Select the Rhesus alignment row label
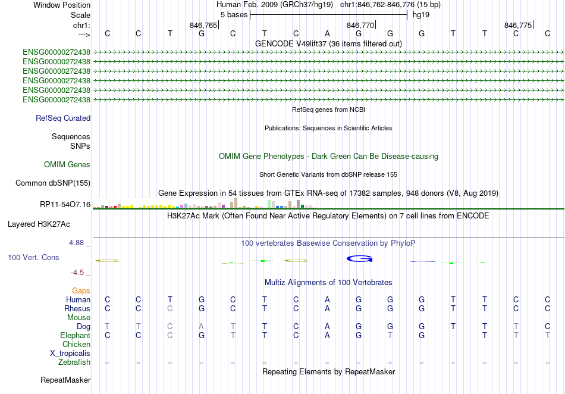Viewport: 565px width, 394px height. [x=77, y=308]
